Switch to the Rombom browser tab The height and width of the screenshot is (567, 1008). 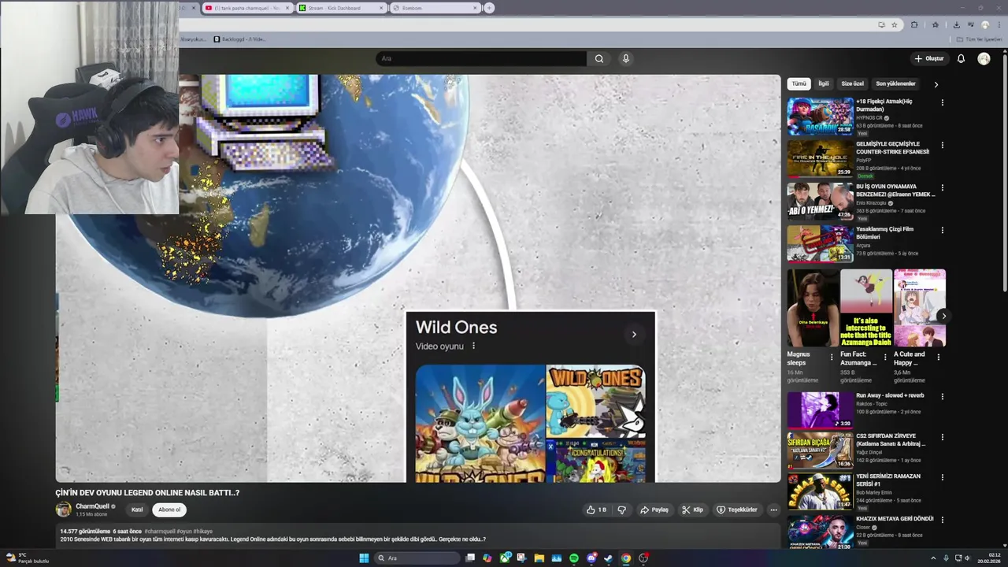pos(435,8)
